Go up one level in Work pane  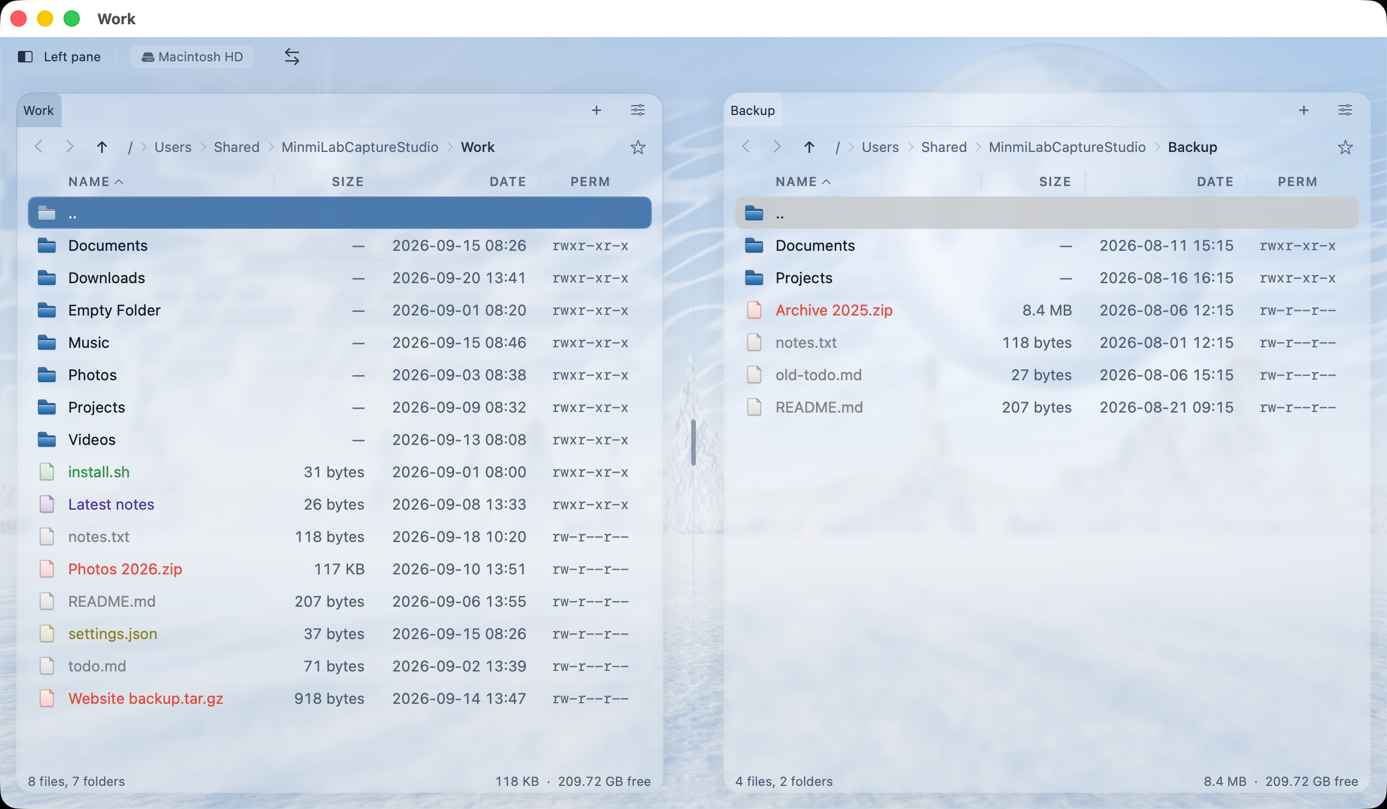(x=102, y=147)
